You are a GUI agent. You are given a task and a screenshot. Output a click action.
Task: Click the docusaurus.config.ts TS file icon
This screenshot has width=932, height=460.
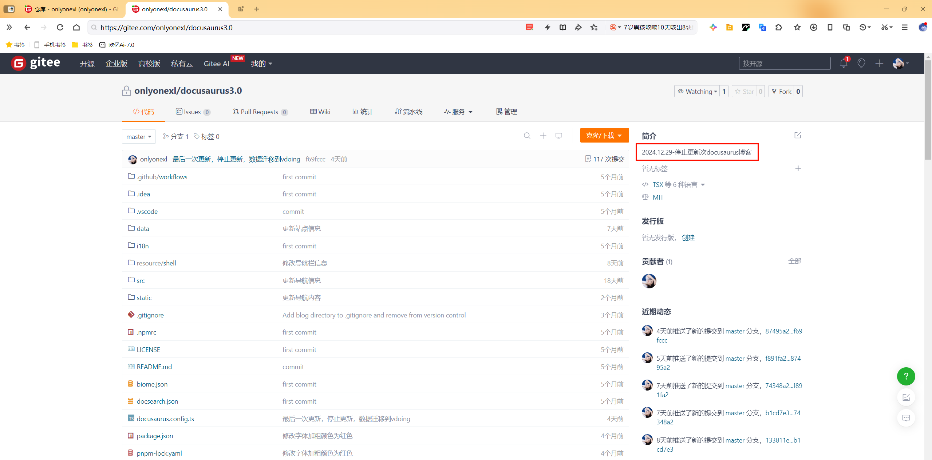tap(131, 418)
